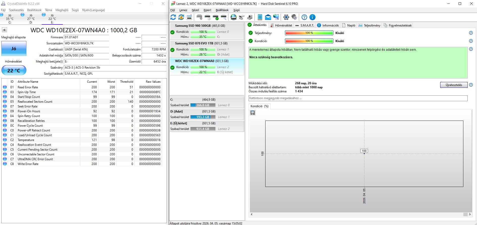Click the globe over disk toolbar icon
Viewport: 477px width, 225px height.
234,17
